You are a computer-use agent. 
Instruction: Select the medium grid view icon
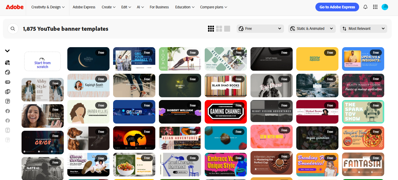pos(219,28)
